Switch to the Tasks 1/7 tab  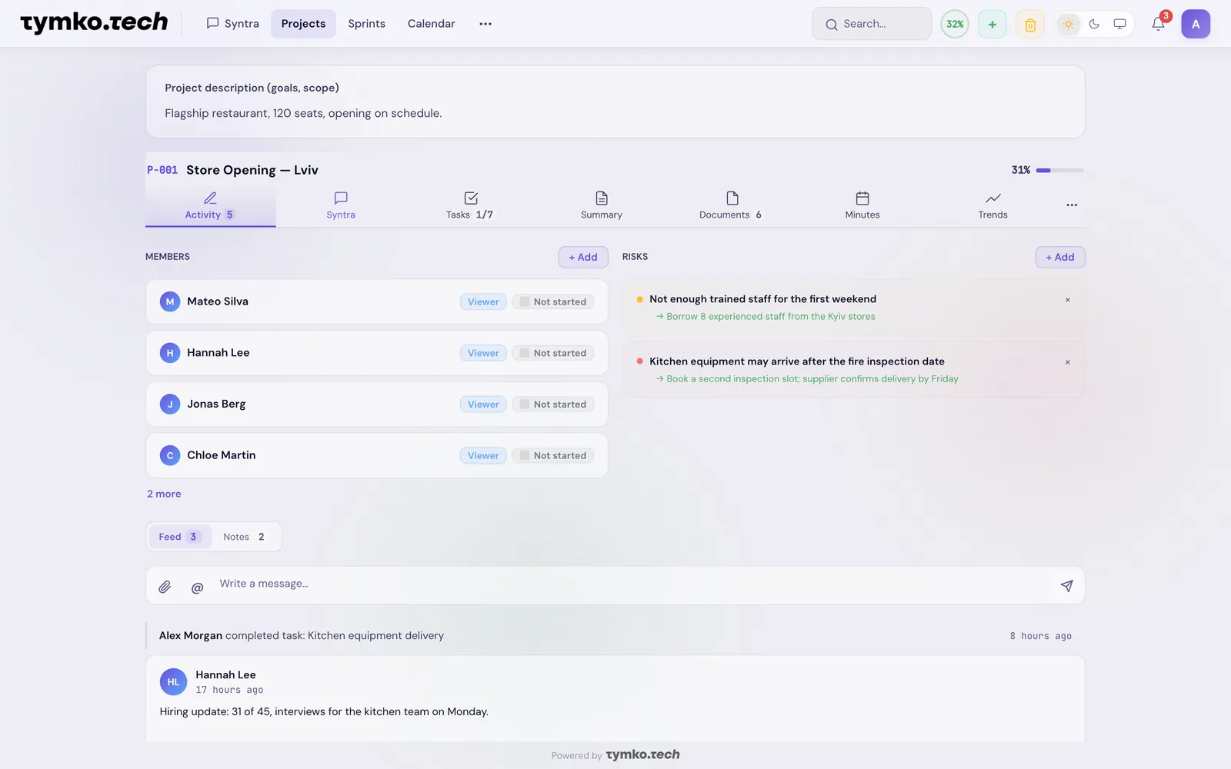[x=470, y=205]
